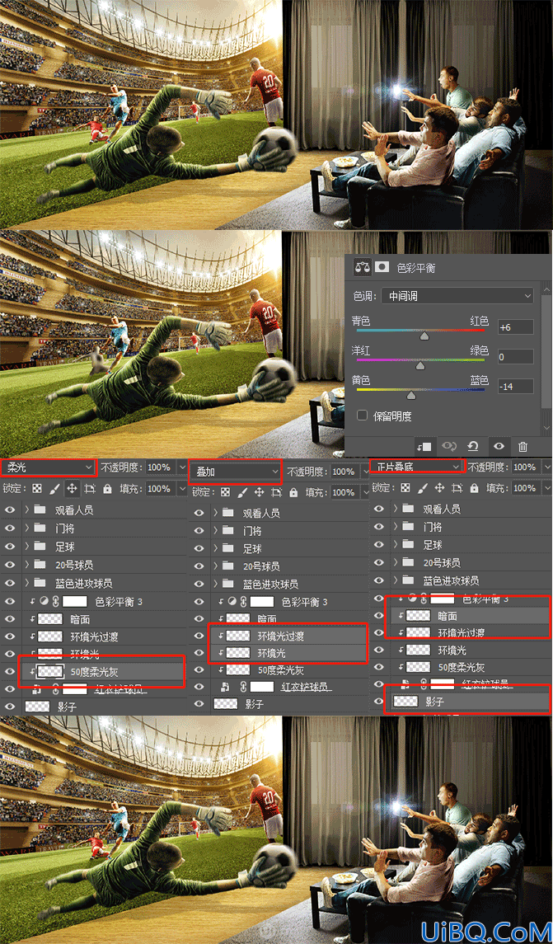Expand the 观看人员 group in the 柔光 panel
The image size is (553, 944).
27,510
